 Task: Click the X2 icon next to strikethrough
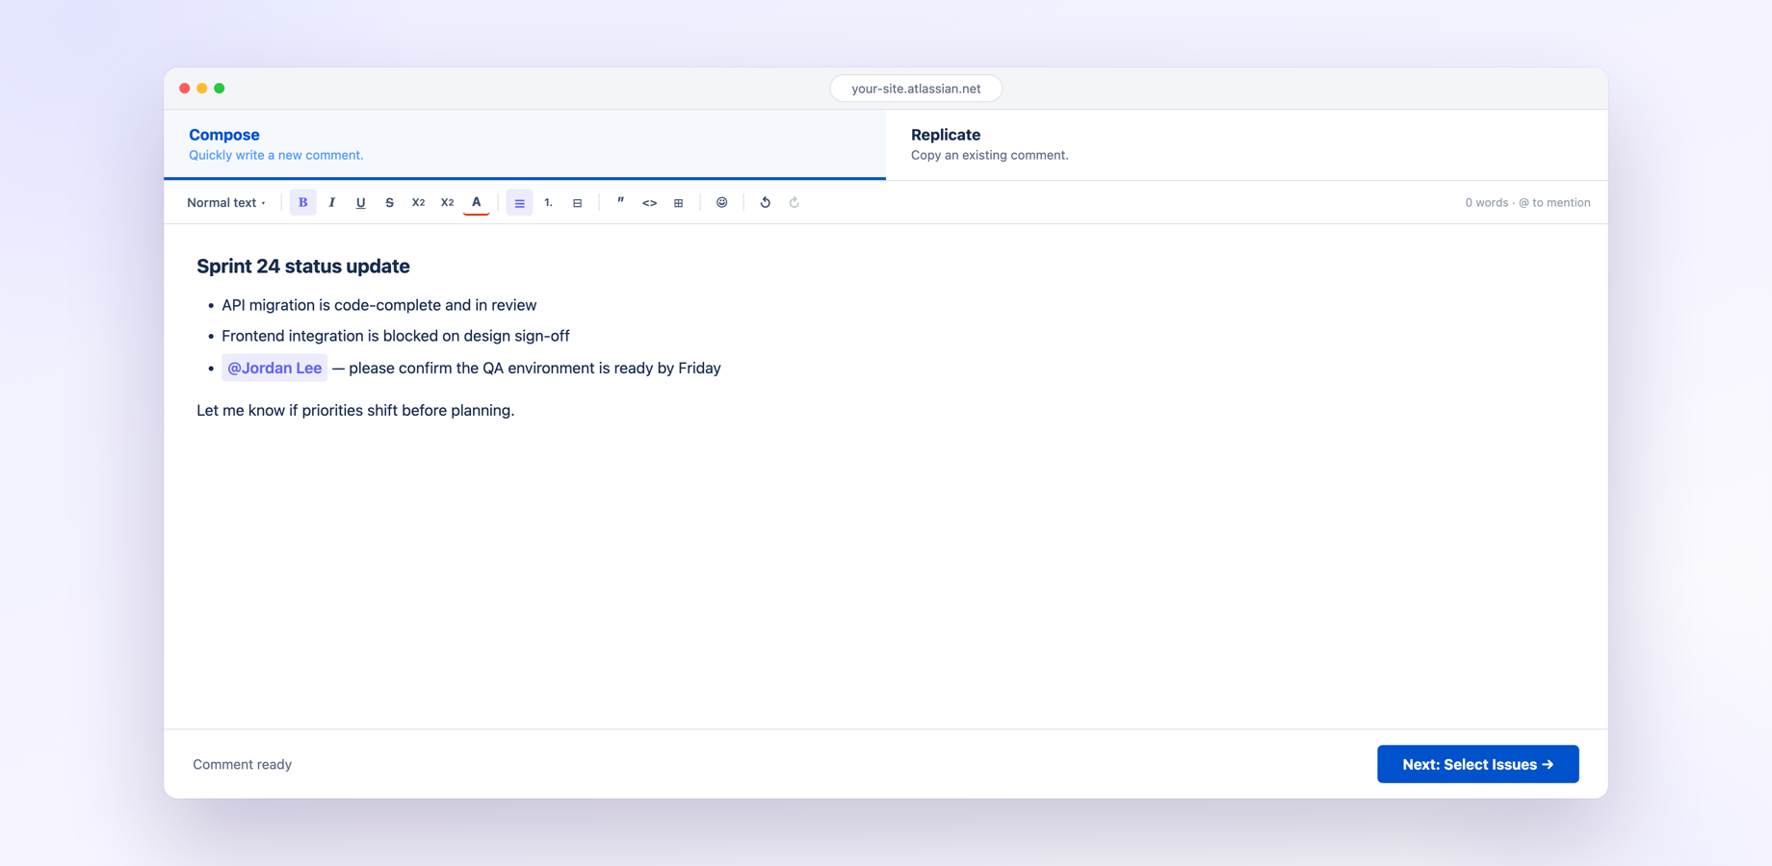tap(418, 202)
